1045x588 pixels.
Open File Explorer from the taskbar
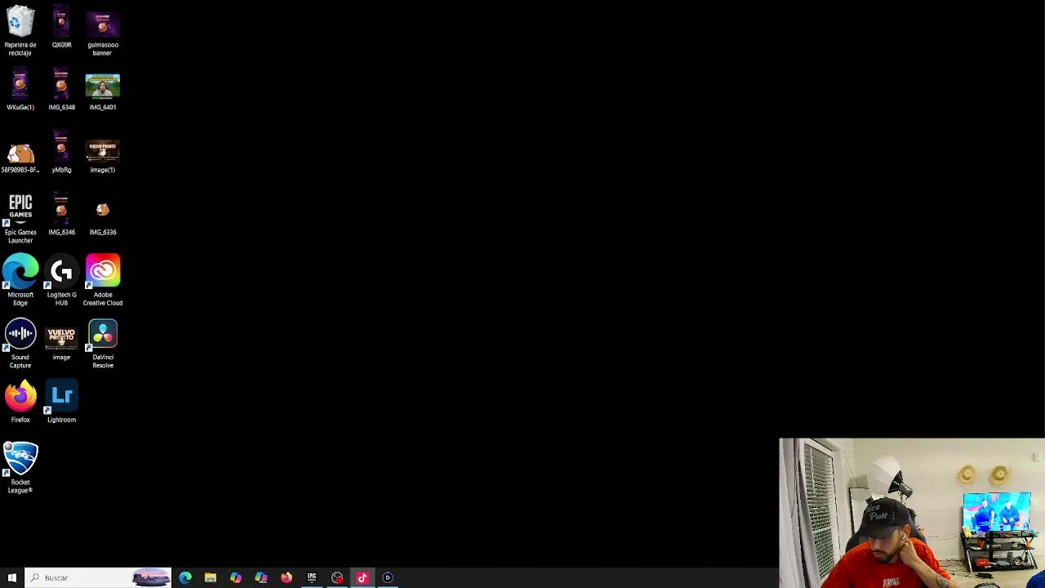[210, 577]
